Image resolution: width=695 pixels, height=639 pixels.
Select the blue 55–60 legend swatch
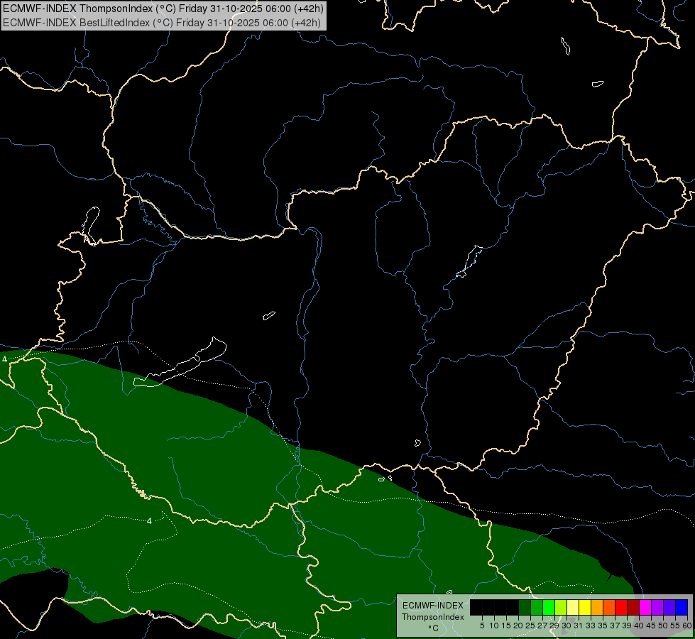682,607
